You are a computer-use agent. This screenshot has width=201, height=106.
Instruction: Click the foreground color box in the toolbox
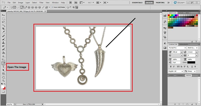pyautogui.click(x=3, y=87)
